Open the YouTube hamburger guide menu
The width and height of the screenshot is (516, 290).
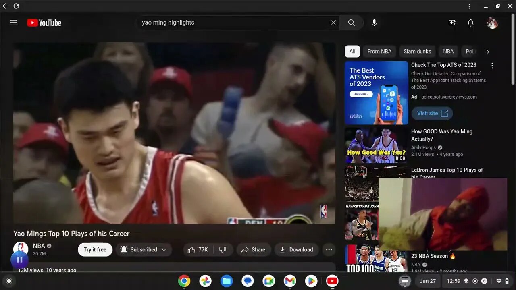[x=14, y=23]
